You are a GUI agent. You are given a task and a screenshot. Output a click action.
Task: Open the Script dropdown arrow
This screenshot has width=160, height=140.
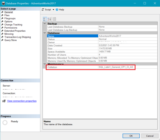tap(53, 10)
